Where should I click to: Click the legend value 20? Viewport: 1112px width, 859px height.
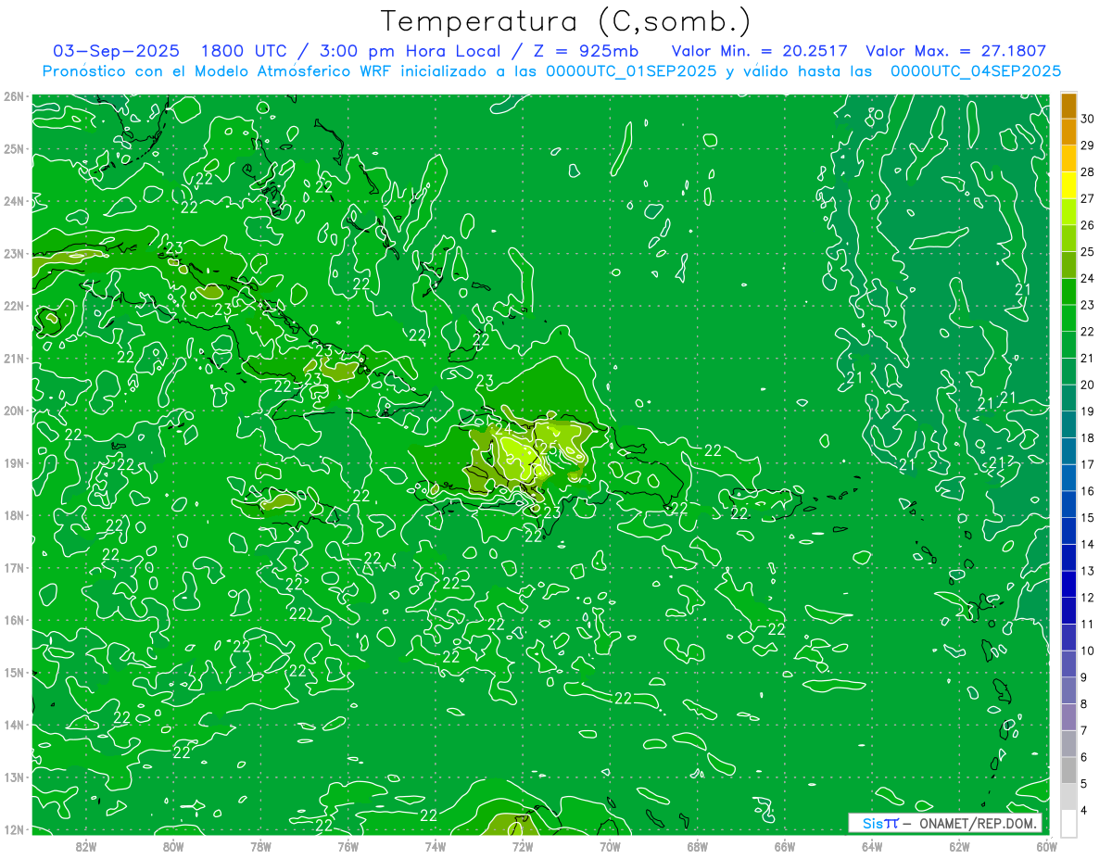[x=1087, y=385]
